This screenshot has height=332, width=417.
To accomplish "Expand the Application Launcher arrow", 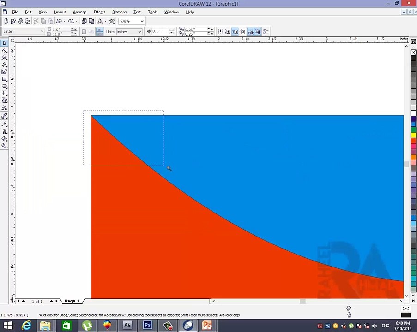I will pos(106,21).
